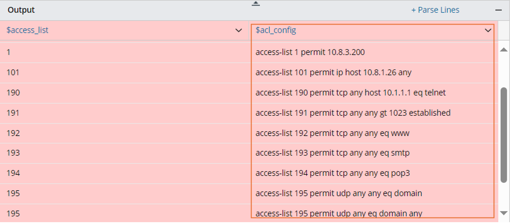This screenshot has height=224, width=510.
Task: Select the access-list 101 permit ip host row
Action: (x=333, y=72)
